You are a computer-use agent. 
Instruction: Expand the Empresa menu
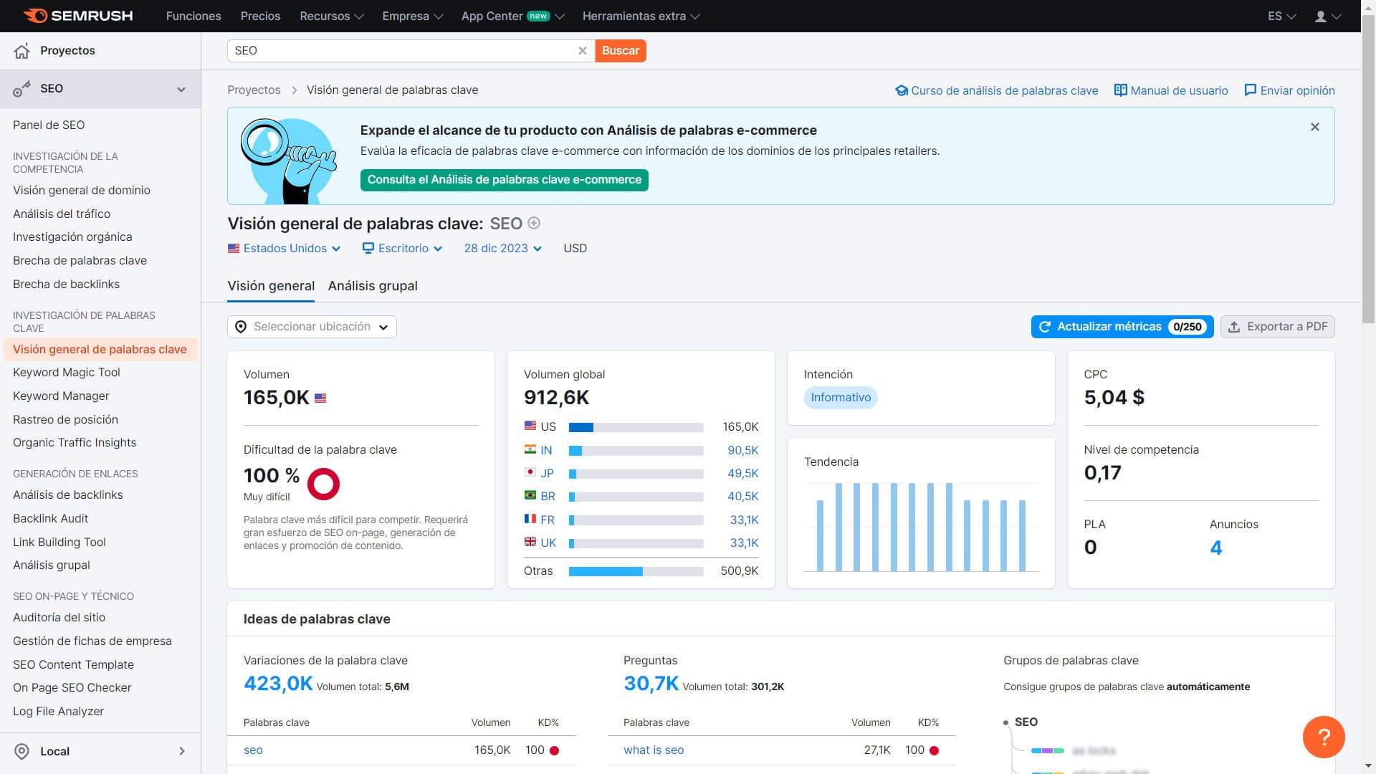click(413, 16)
